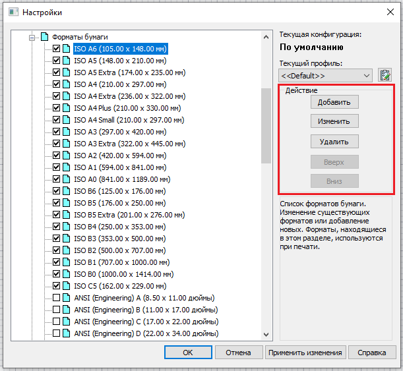Click Применить изменения button
The image size is (403, 371).
305,353
